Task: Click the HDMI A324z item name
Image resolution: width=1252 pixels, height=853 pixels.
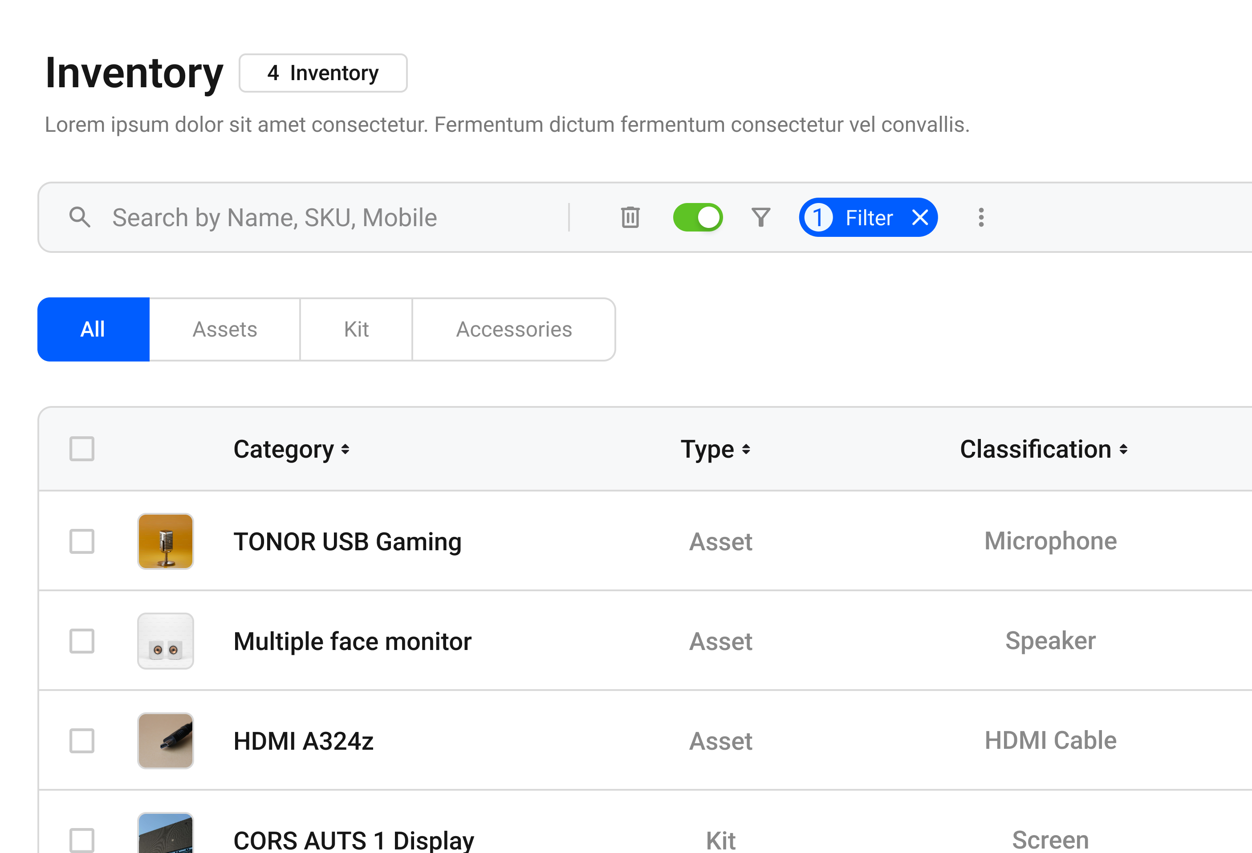Action: [x=303, y=741]
